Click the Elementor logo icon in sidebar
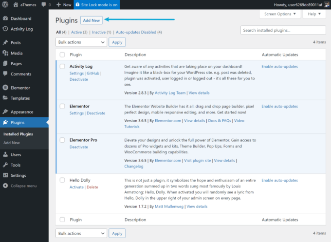 (5, 88)
